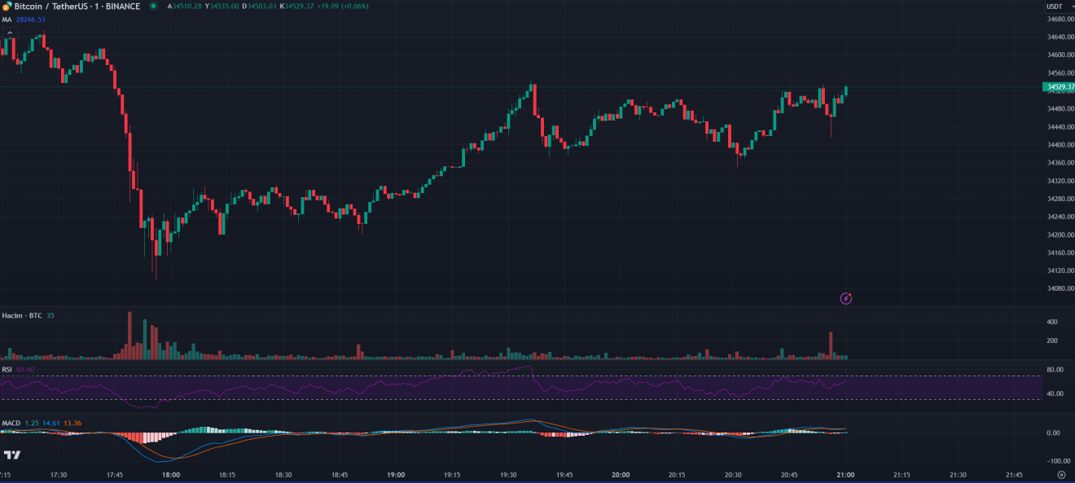Select the RSI indicator legend label

(7, 370)
